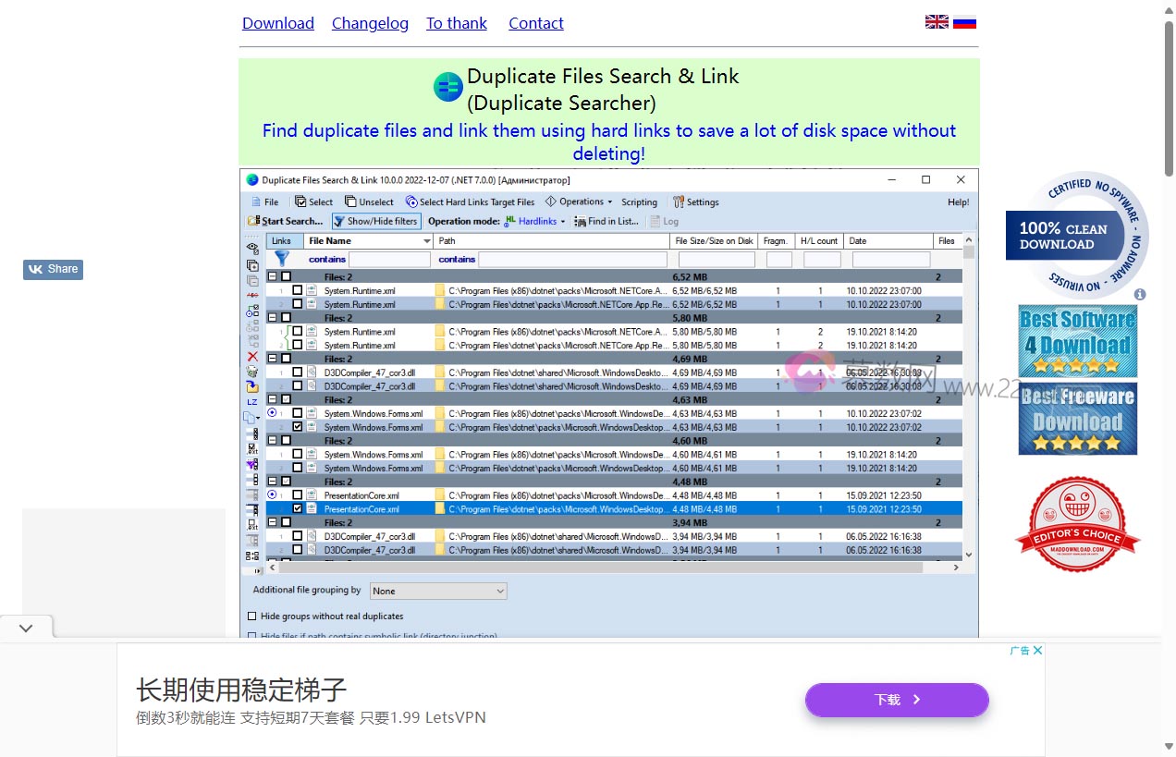Click the Select Hard Links Target Files icon
Viewport: 1176px width, 757px height.
click(x=413, y=201)
